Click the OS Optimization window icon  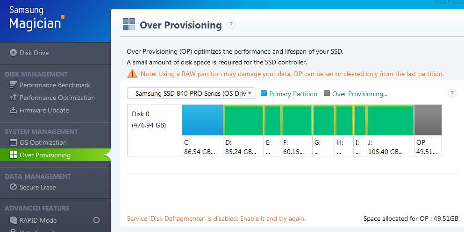(x=13, y=142)
